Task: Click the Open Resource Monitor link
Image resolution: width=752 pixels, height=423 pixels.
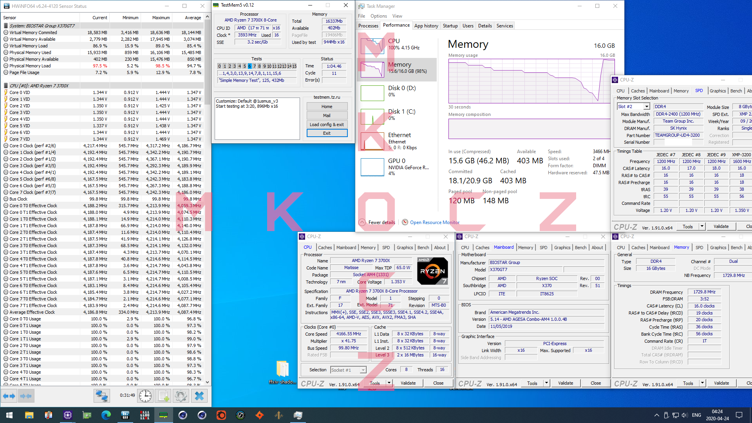Action: coord(434,222)
